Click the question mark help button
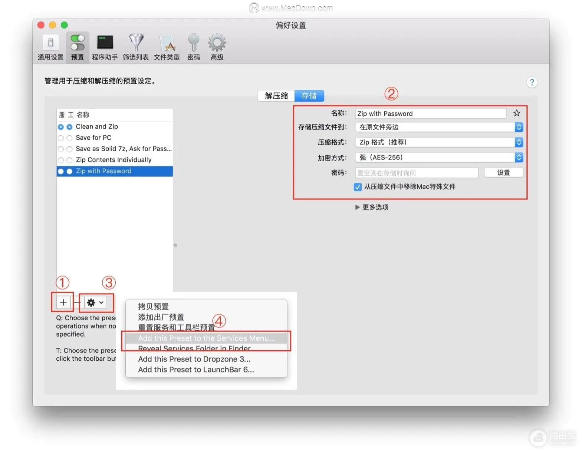Image resolution: width=582 pixels, height=453 pixels. click(x=532, y=82)
